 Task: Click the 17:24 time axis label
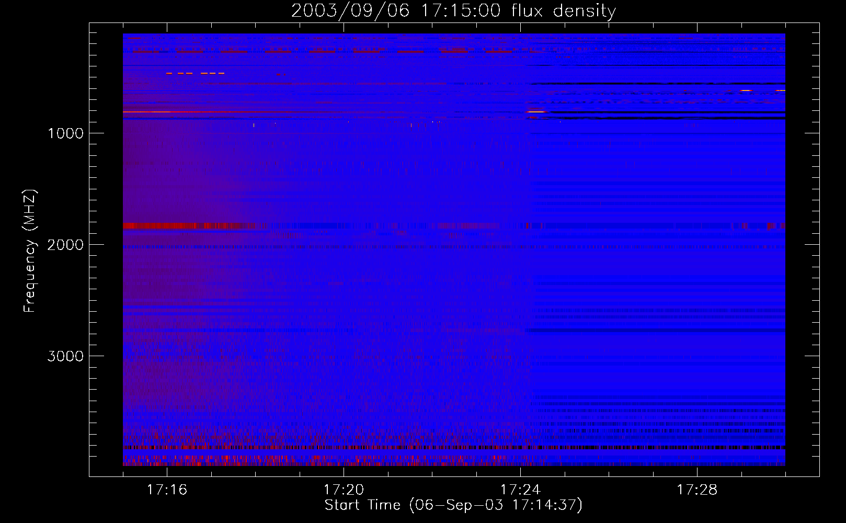point(520,490)
